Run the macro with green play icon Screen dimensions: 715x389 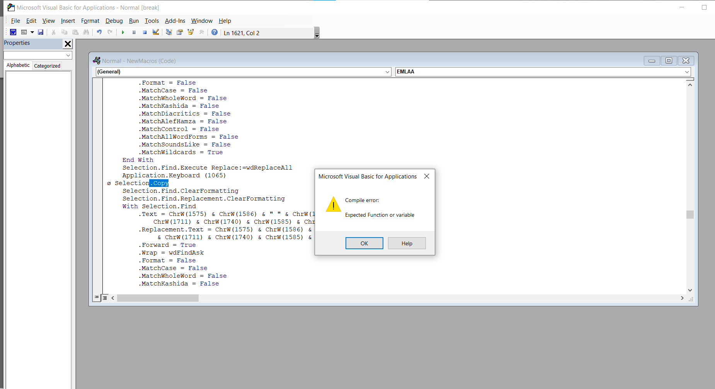[x=123, y=32]
